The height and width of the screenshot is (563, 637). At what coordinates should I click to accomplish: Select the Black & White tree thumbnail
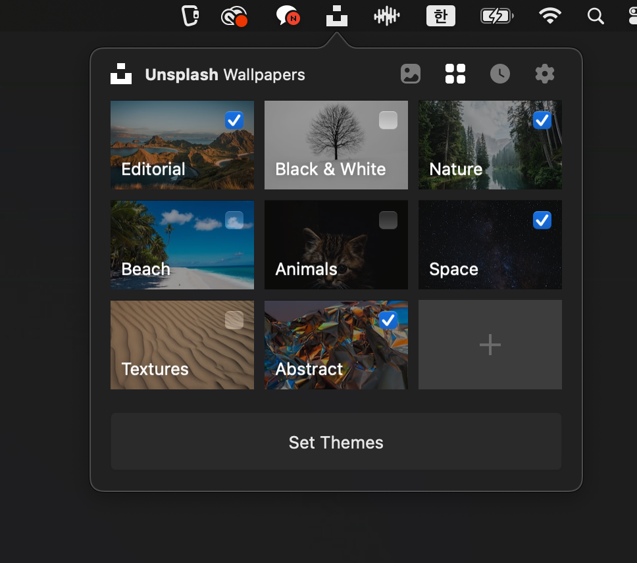pyautogui.click(x=336, y=145)
